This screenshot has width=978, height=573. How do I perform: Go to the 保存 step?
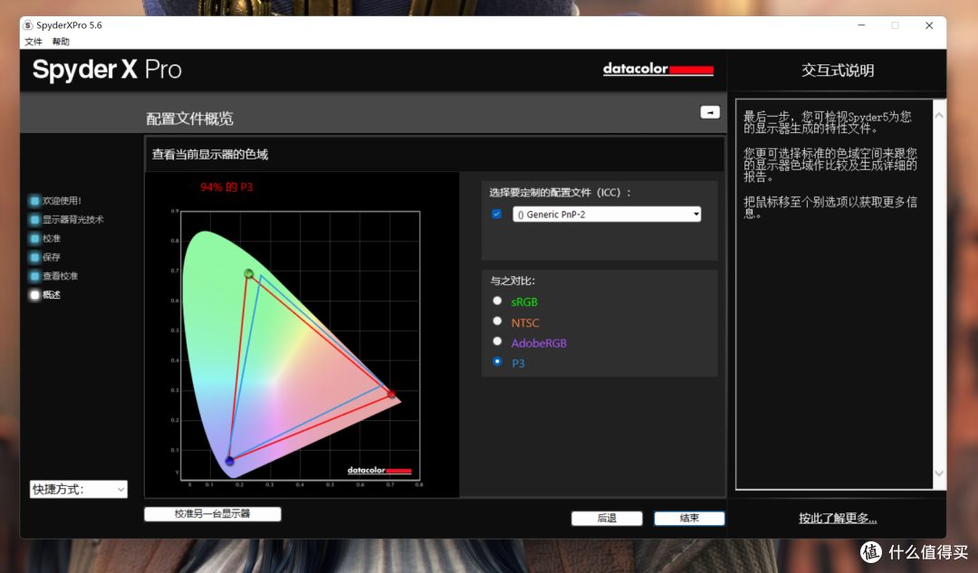(x=45, y=257)
